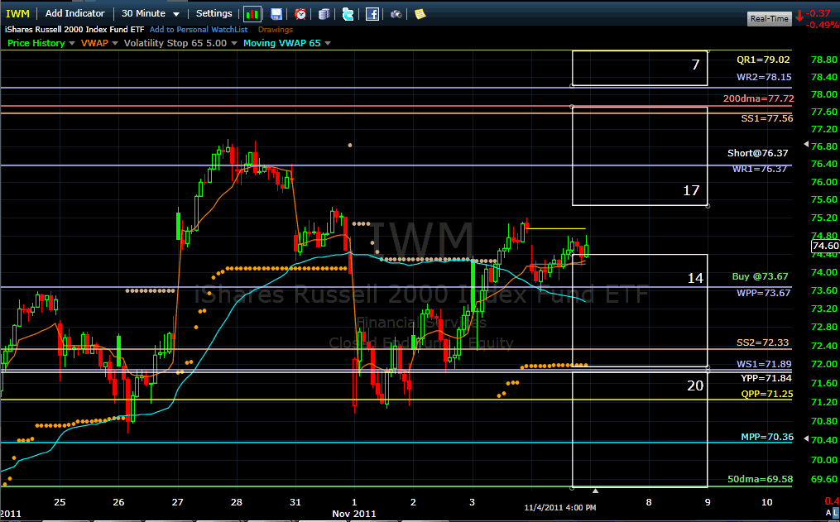This screenshot has width=840, height=522.
Task: Expand Volatility Stop 65 5.00 dropdown arrow
Action: point(233,43)
